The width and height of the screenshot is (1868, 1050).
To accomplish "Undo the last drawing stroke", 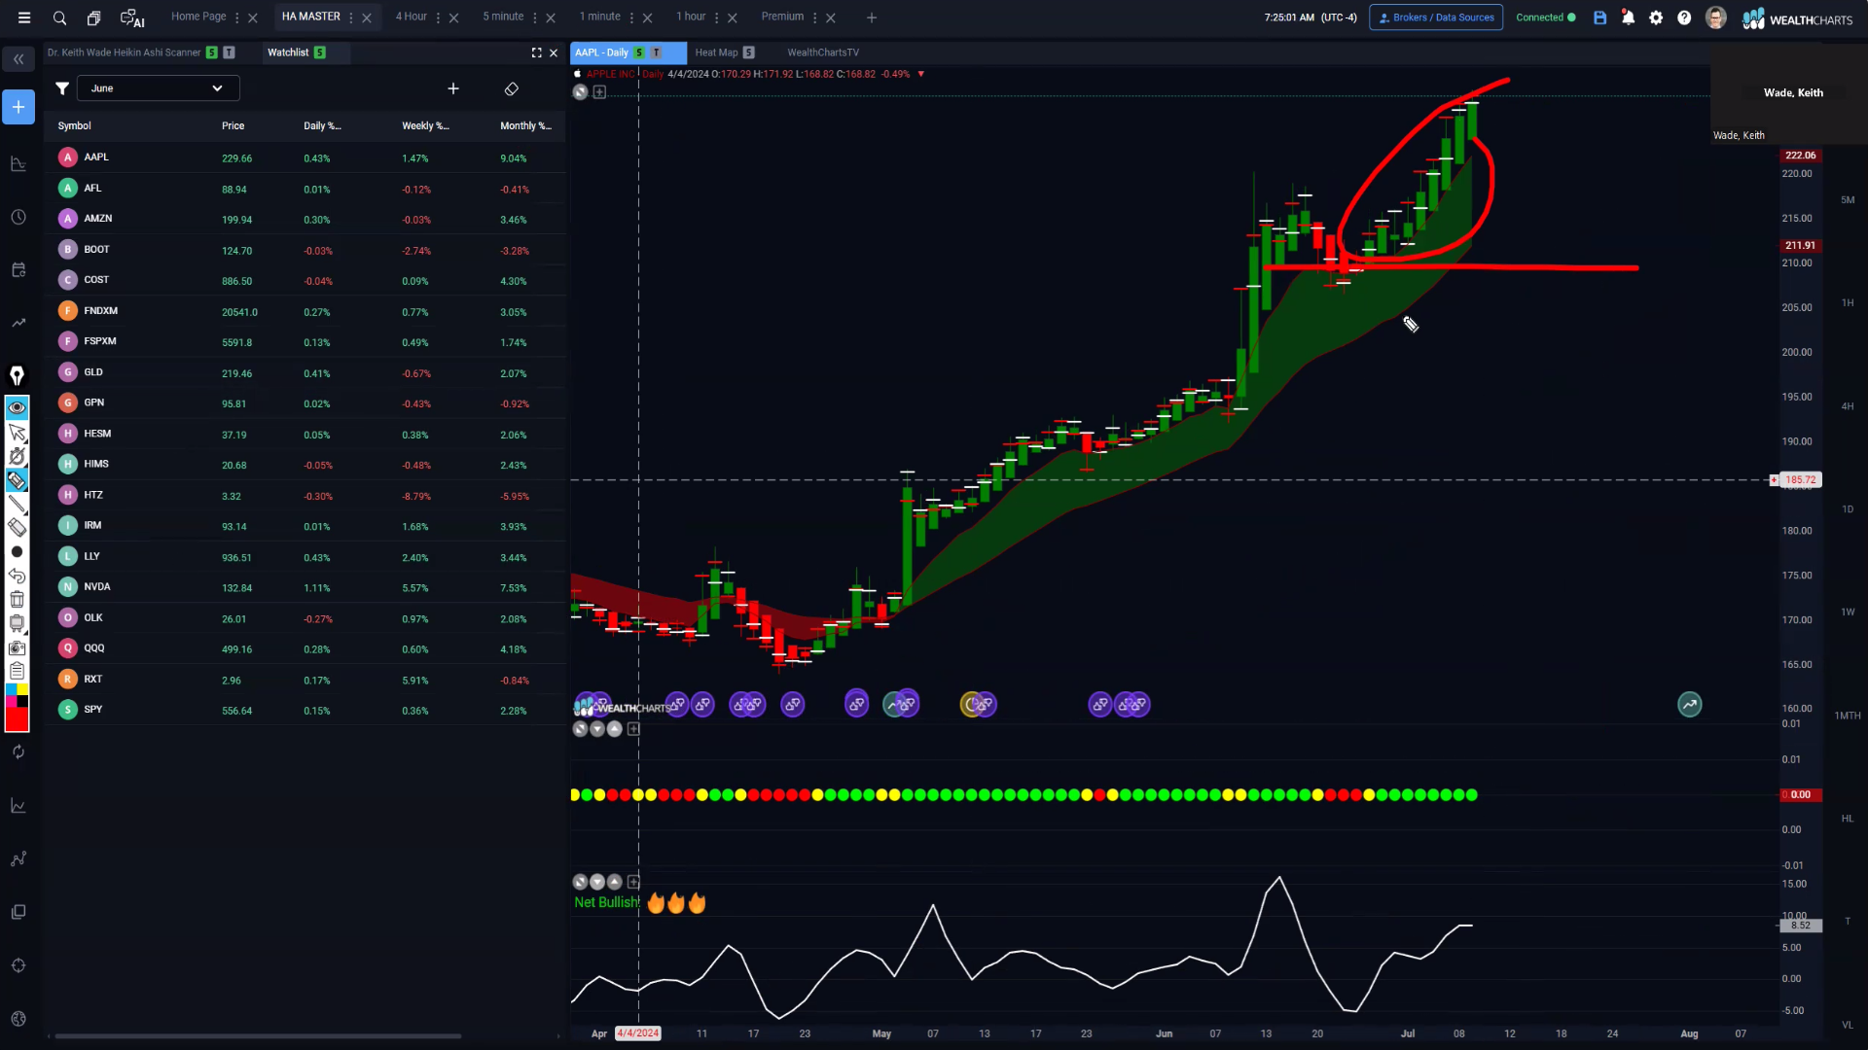I will click(x=17, y=576).
